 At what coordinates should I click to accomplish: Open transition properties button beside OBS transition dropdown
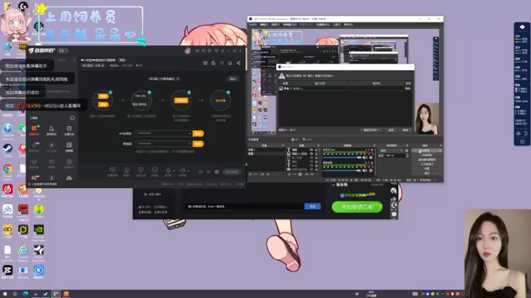[407, 151]
